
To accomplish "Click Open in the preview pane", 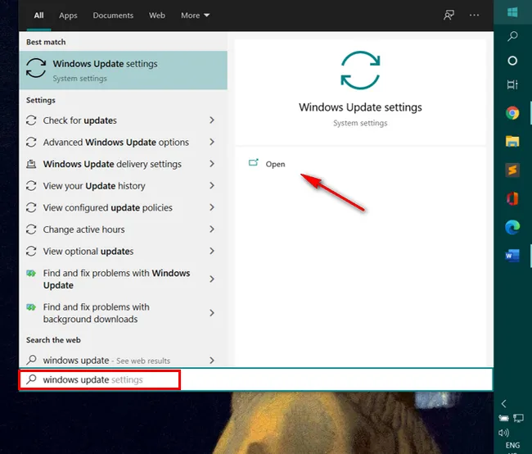I will 275,164.
